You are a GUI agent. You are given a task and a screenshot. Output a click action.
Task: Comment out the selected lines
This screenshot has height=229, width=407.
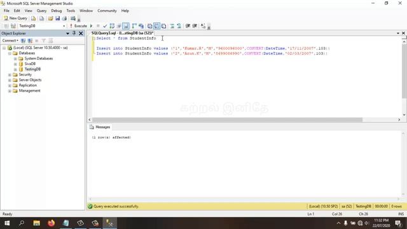tap(172, 26)
